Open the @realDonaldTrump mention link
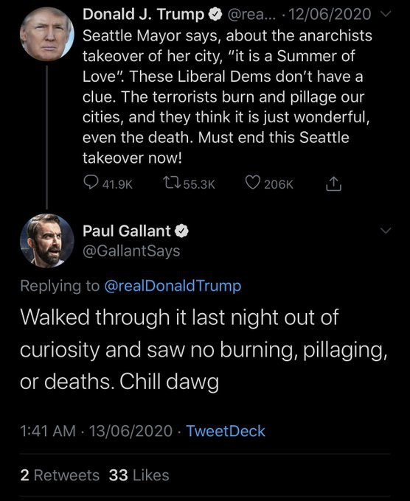 tap(173, 286)
